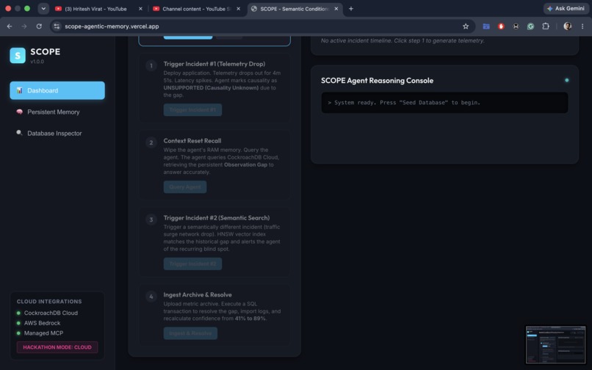Screen dimensions: 592x370
Task: Open a new browser tab
Action: point(351,9)
